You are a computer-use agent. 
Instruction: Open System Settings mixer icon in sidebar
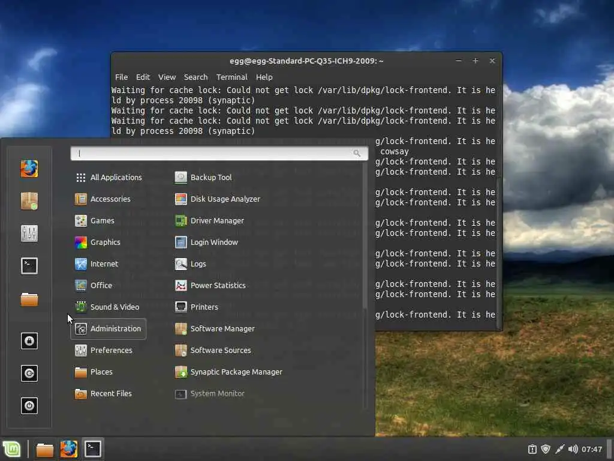point(29,234)
